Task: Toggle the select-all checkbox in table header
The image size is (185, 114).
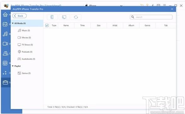Action: (x=47, y=25)
